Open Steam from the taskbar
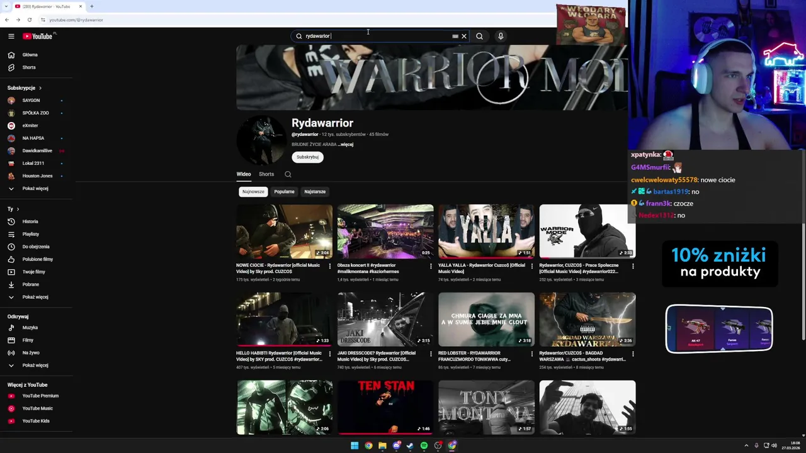Viewport: 806px width, 453px height. 410,445
